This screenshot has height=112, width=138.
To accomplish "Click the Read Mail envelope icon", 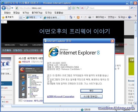I will (x=85, y=17).
